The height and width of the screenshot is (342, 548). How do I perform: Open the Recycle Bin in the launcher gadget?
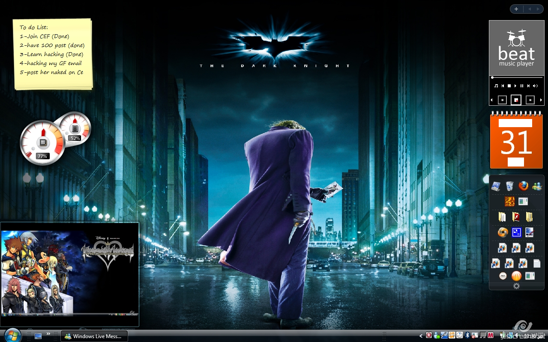click(509, 186)
